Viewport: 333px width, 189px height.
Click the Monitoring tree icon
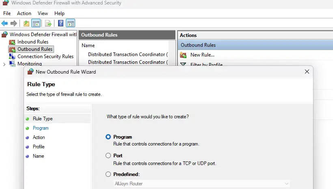click(12, 63)
